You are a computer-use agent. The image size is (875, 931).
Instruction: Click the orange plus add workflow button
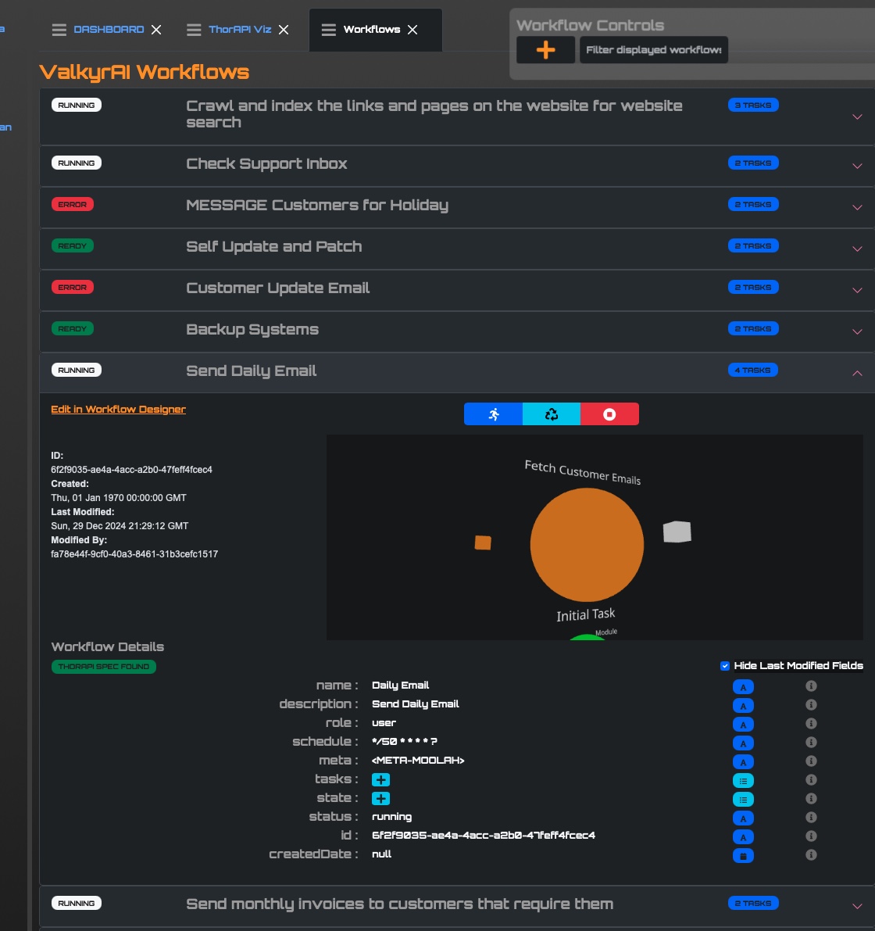tap(545, 50)
